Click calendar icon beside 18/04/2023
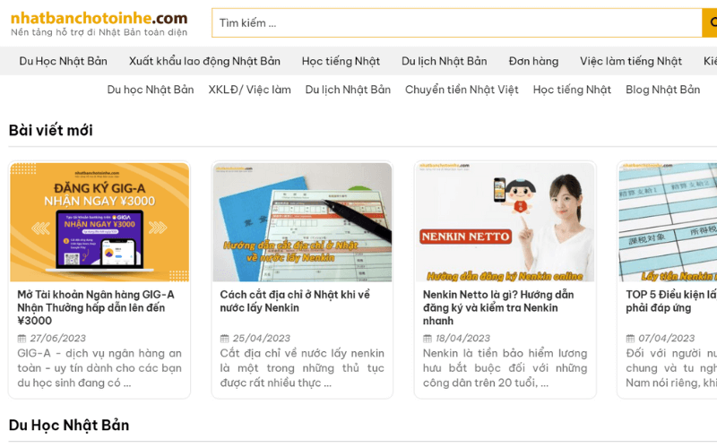This screenshot has height=448, width=717. pos(428,339)
